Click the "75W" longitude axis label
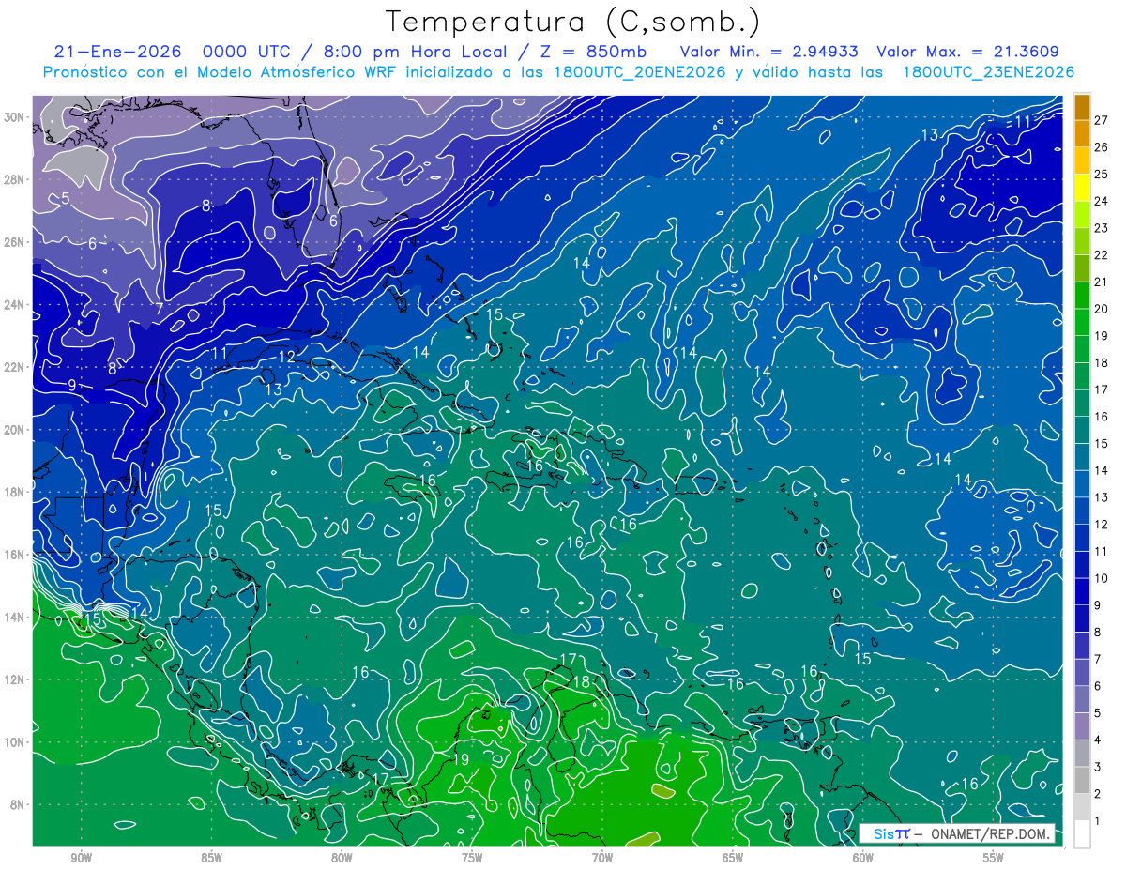This screenshot has height=870, width=1126. [x=472, y=858]
